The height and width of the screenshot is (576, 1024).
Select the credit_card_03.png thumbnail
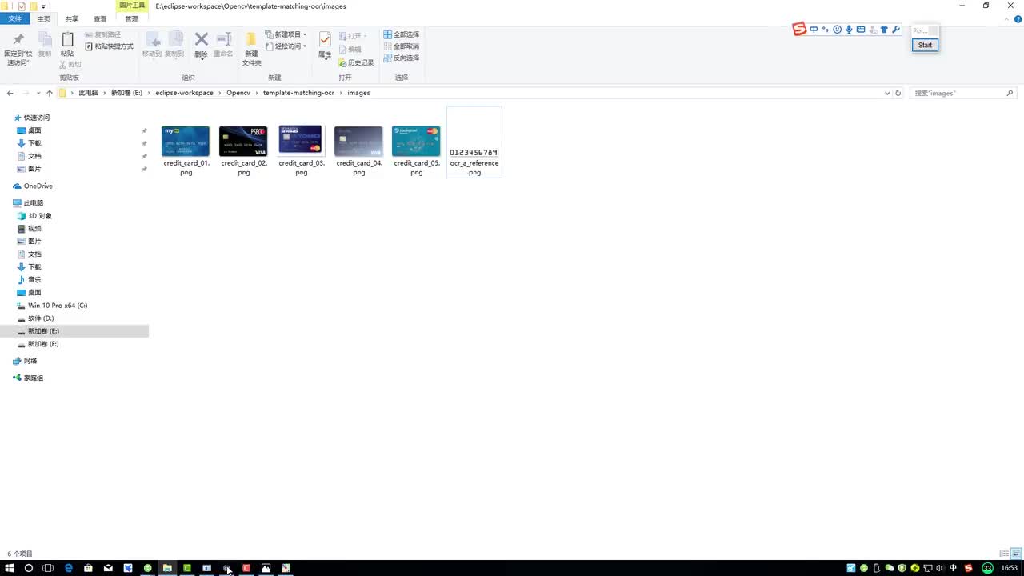tap(301, 140)
